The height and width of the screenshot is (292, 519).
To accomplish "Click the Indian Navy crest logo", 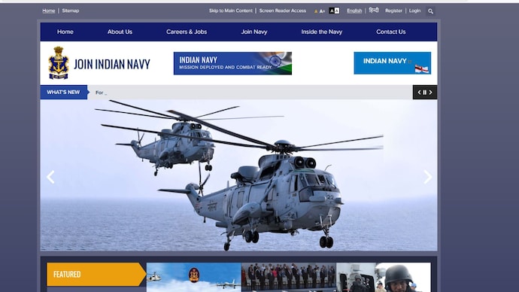I will coord(59,63).
